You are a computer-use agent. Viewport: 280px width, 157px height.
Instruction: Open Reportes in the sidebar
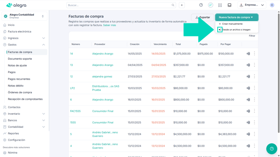(x=13, y=134)
